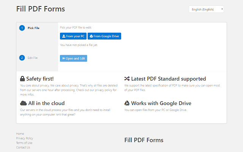Open the English language dropdown
Screen dimensions: 243x152
[206, 9]
